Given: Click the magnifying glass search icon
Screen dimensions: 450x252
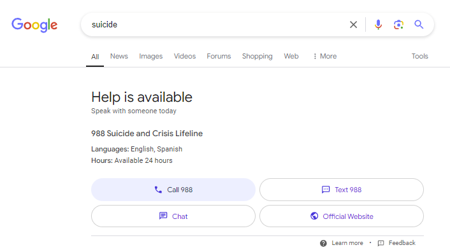Looking at the screenshot, I should [x=419, y=25].
